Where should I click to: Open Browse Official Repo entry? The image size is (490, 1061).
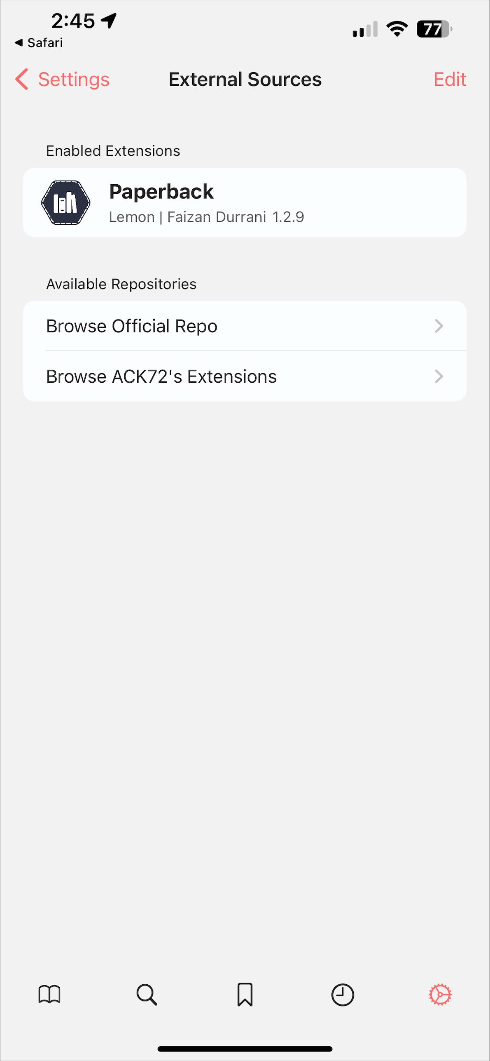coord(132,326)
